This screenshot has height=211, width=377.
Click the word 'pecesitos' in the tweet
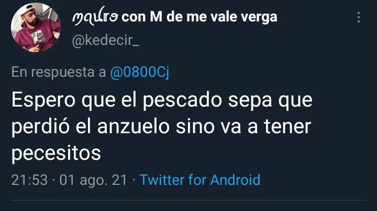56,154
